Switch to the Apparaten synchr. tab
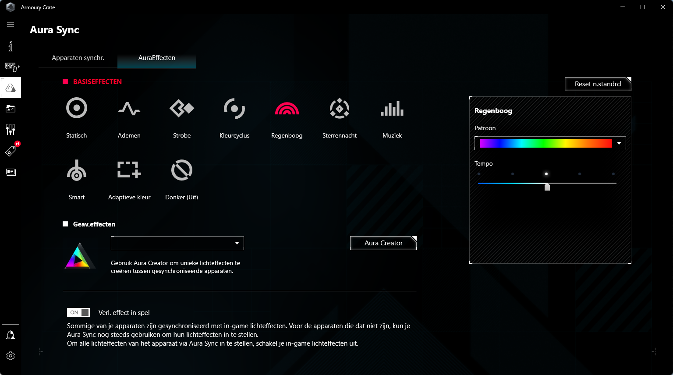 click(x=78, y=58)
